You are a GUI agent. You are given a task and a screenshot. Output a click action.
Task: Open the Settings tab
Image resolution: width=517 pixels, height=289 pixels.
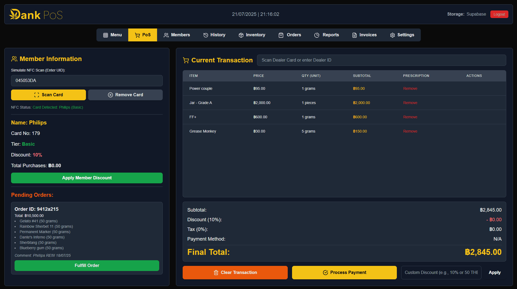pos(402,35)
